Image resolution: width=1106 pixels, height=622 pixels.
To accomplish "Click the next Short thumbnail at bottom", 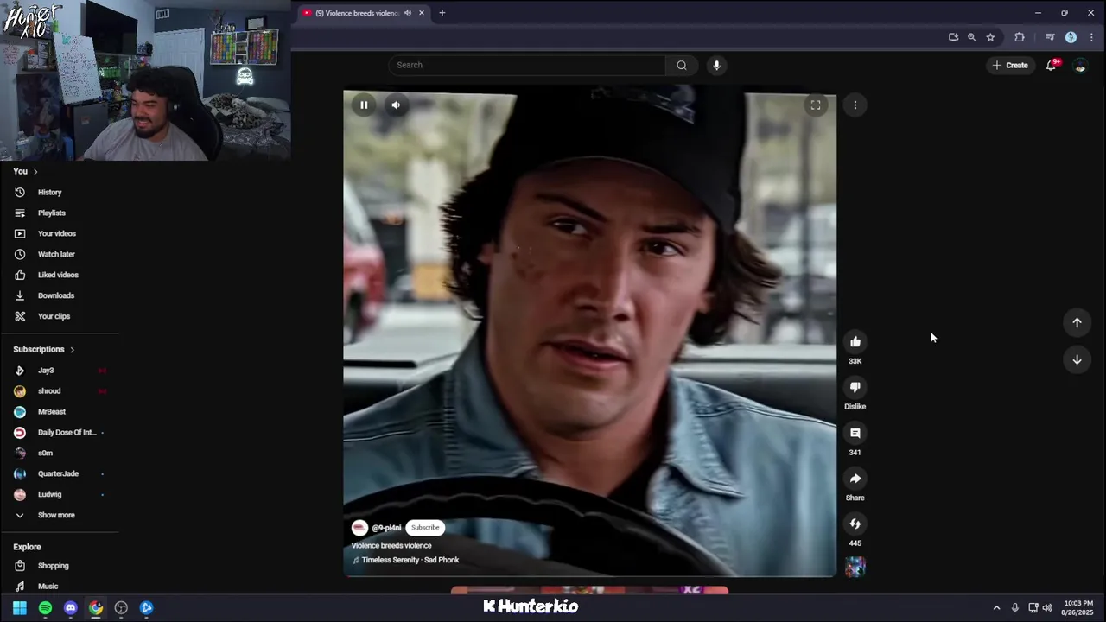I will (589, 591).
